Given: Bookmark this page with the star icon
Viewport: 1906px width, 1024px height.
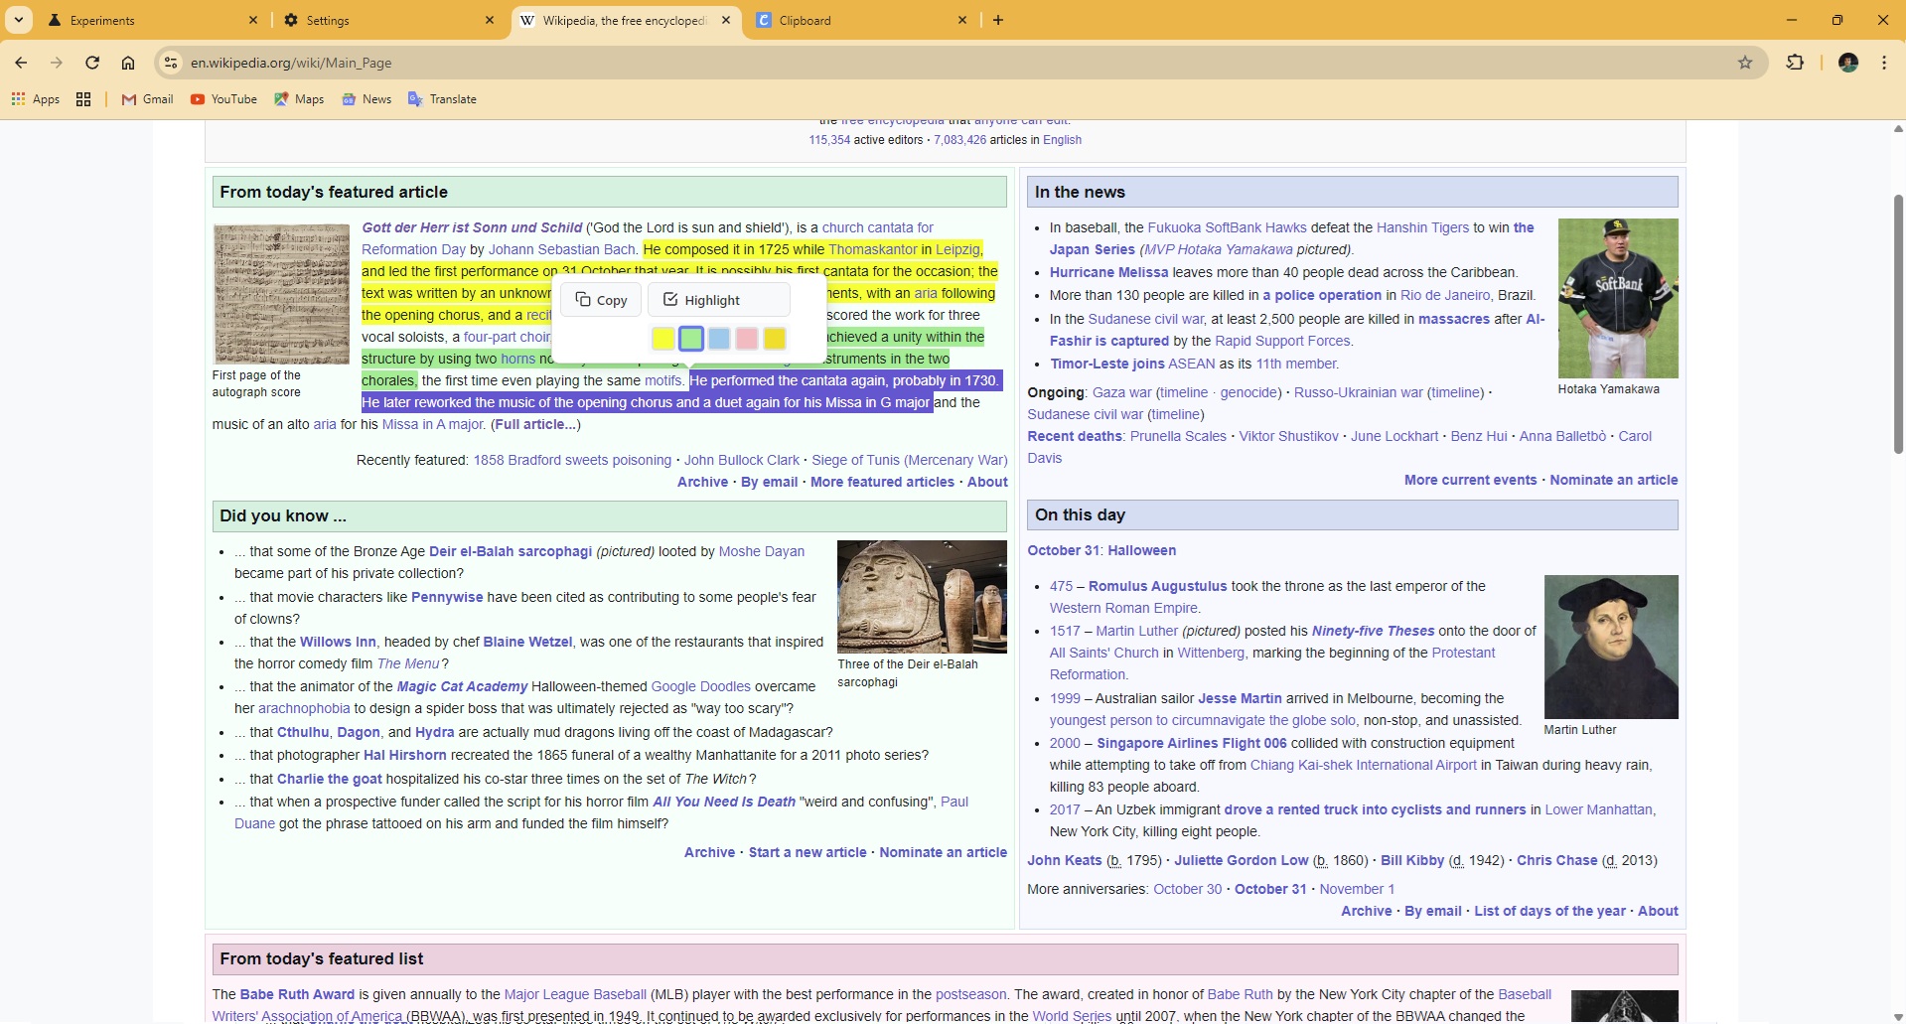Looking at the screenshot, I should pos(1745,63).
